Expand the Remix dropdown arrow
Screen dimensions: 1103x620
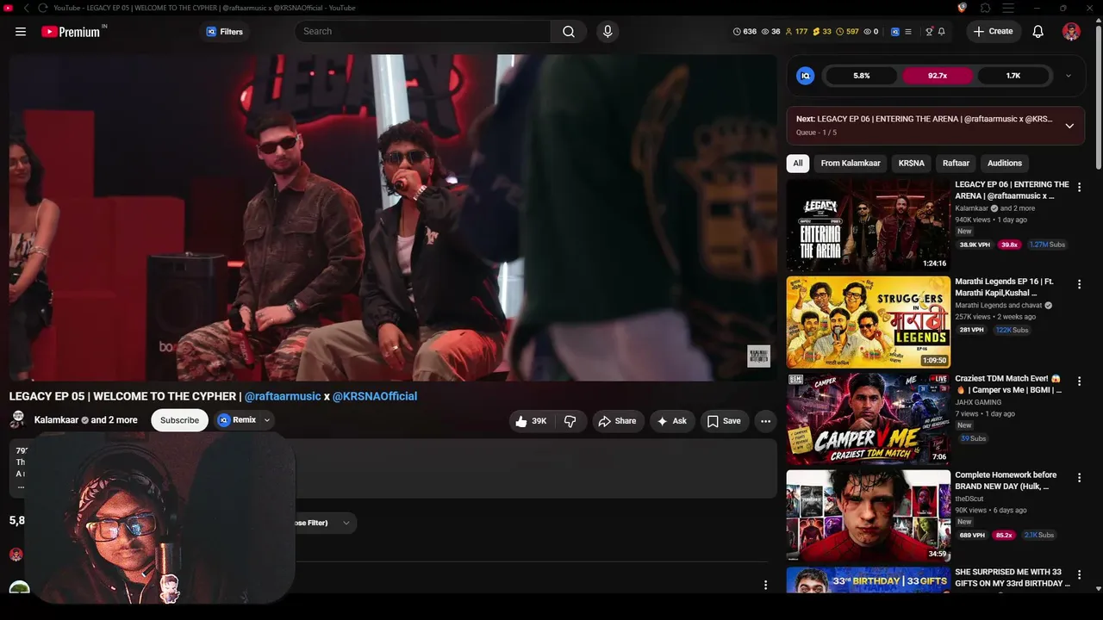[x=267, y=420]
